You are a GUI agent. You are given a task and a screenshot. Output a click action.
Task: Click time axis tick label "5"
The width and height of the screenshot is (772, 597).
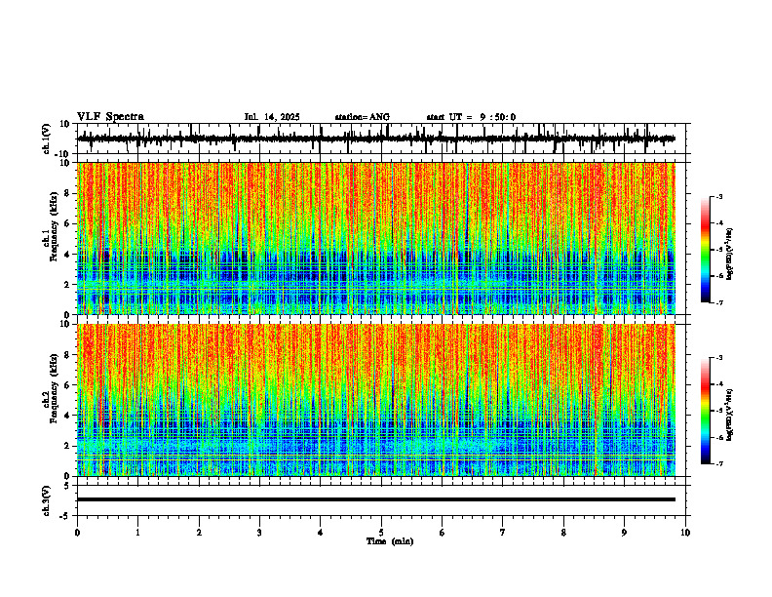pos(381,533)
